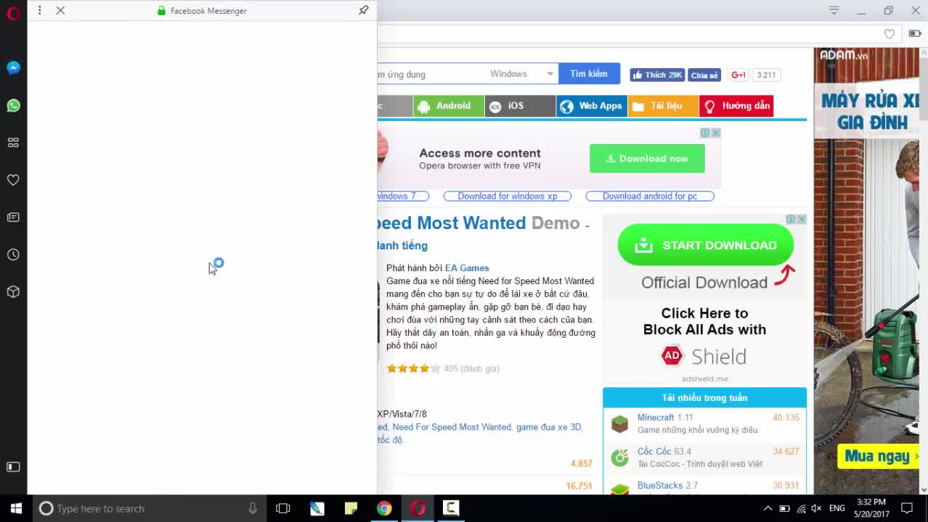
Task: Click the Minecraft block icon
Action: (619, 424)
